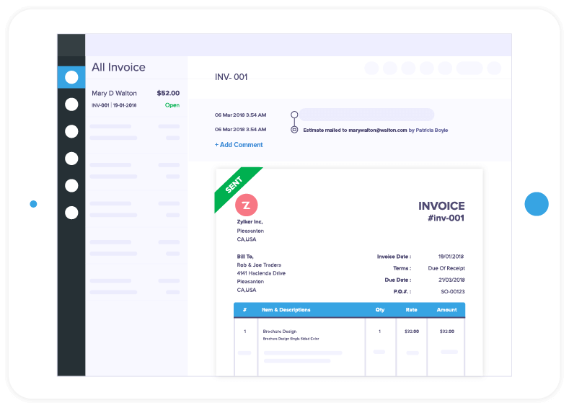
Task: Click the hollow circle timeline marker at top
Action: 294,115
